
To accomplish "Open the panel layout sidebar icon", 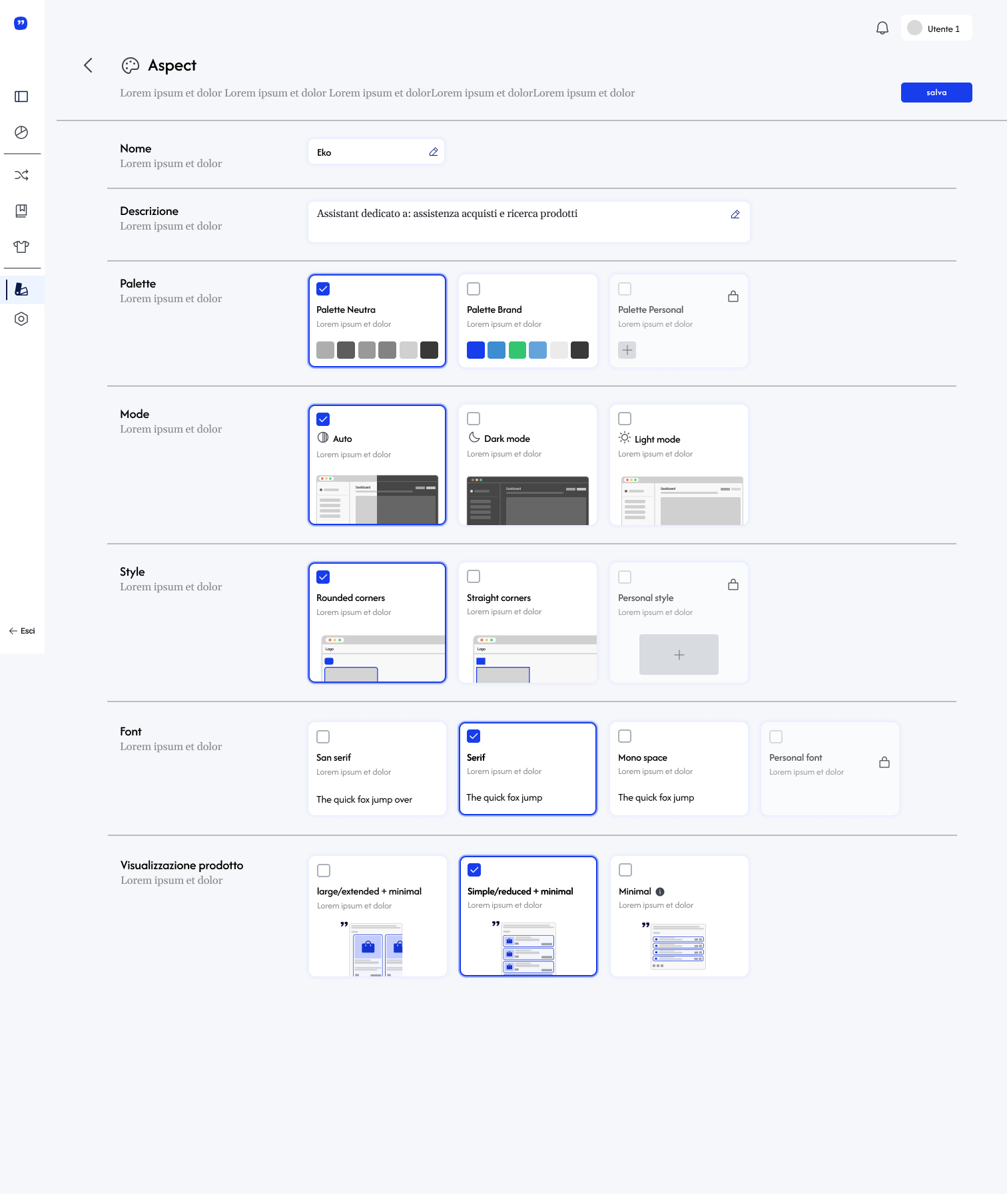I will [21, 97].
